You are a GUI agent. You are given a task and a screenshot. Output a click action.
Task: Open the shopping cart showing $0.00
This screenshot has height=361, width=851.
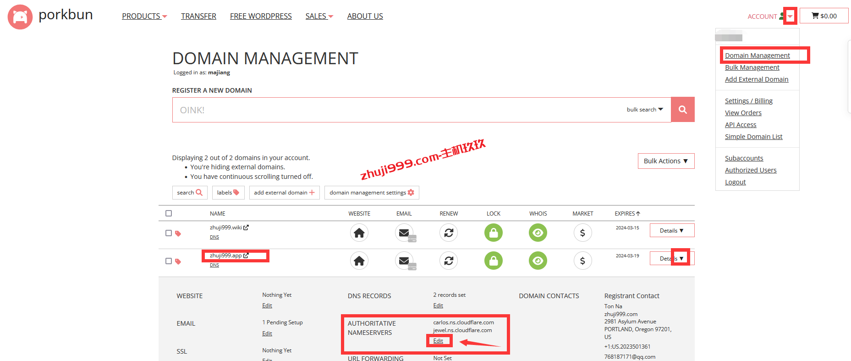tap(824, 16)
